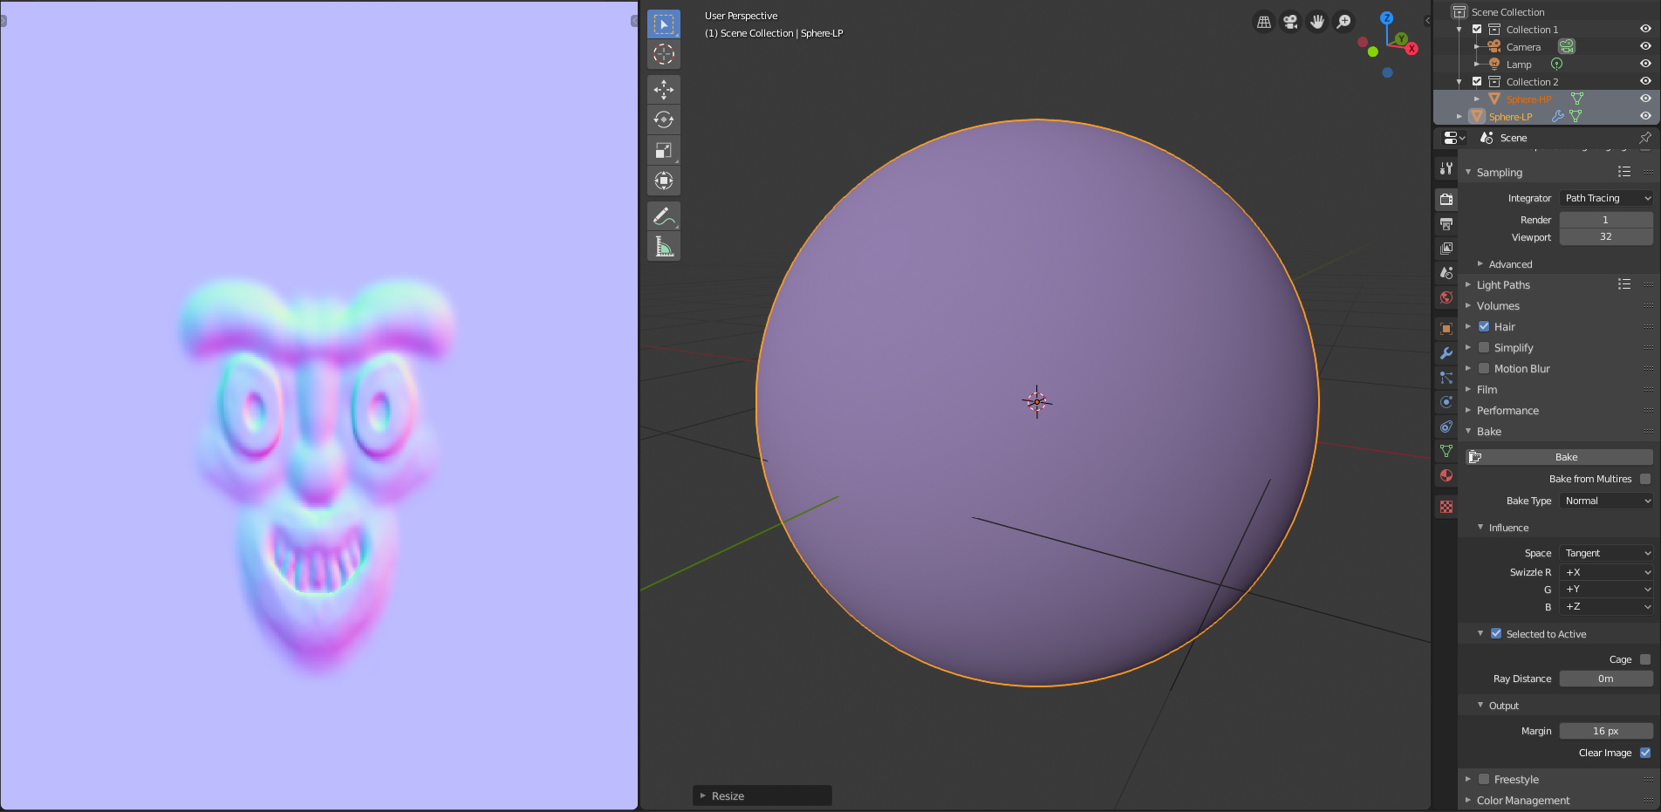Screen dimensions: 1661x812
Task: Choose the Rotate tool
Action: tap(664, 119)
